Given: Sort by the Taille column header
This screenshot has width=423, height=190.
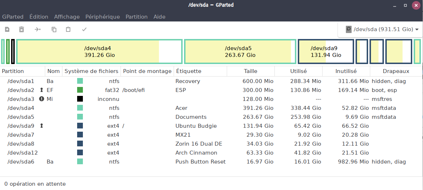Looking at the screenshot, I should point(250,71).
